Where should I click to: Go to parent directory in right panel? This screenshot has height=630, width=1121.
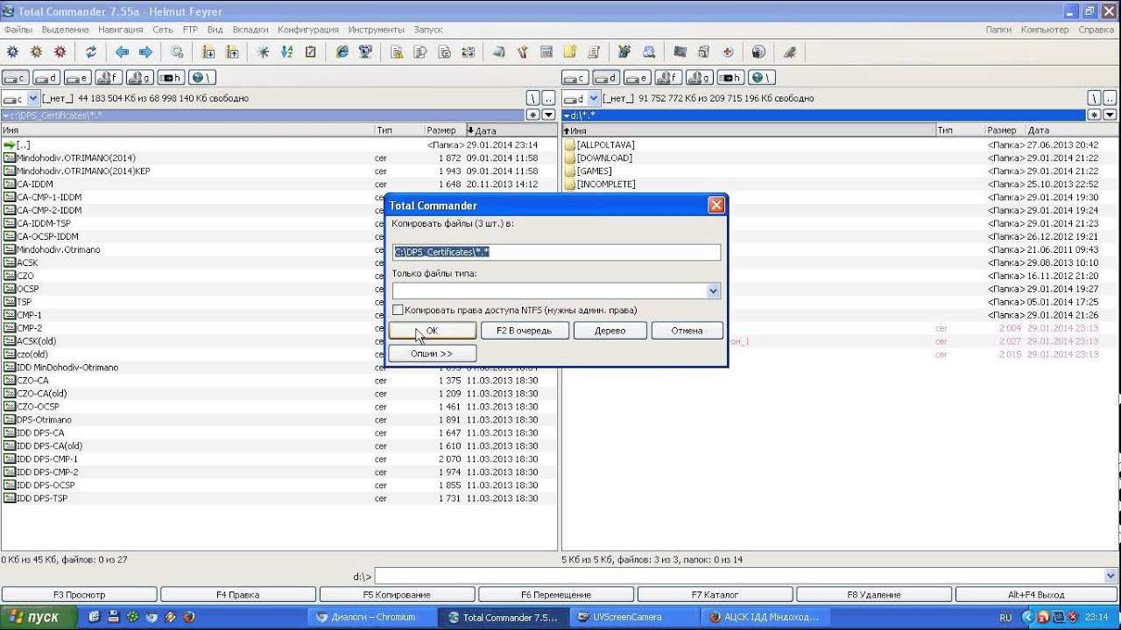coord(1110,98)
